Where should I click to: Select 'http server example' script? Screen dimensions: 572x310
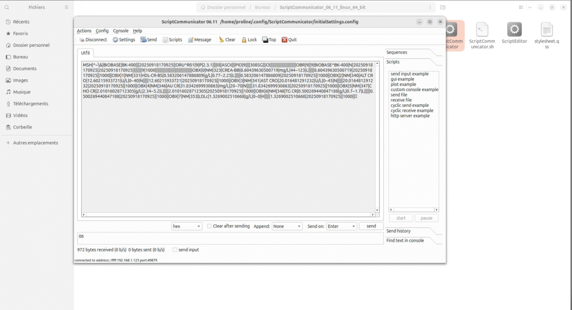410,116
